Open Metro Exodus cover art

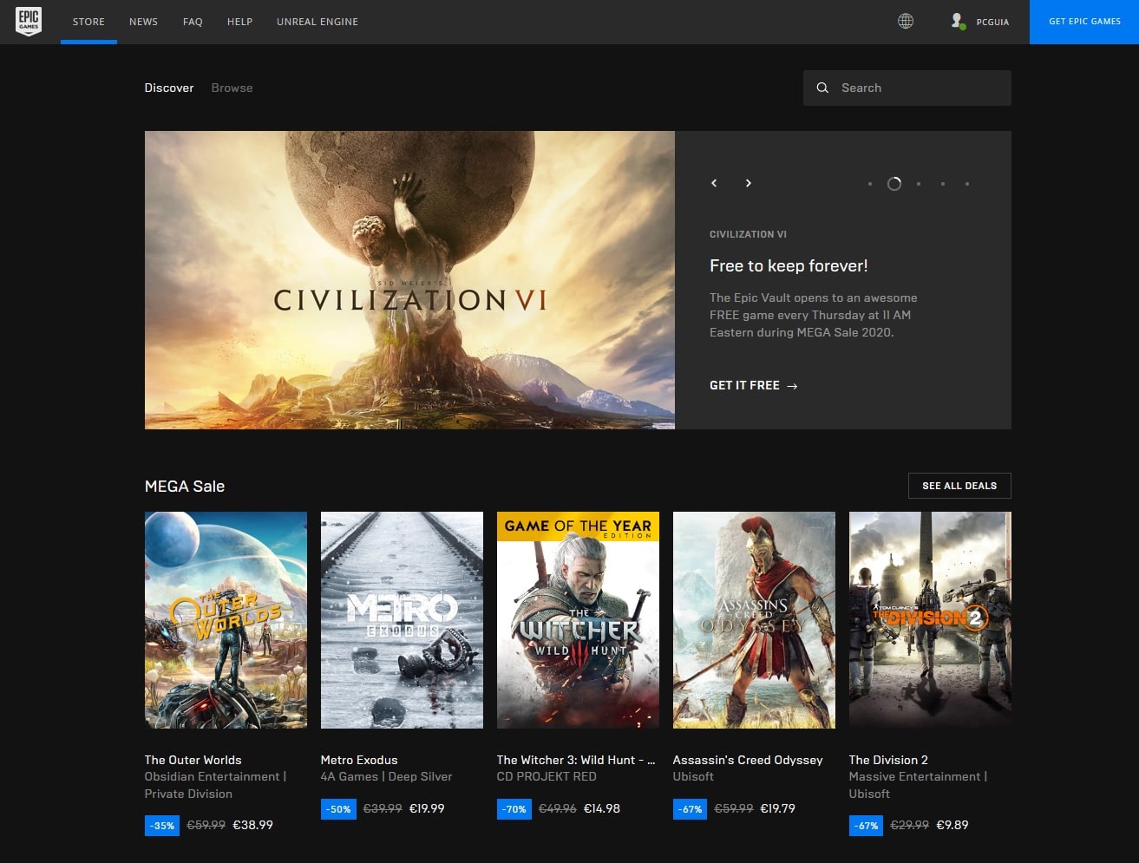pos(402,620)
